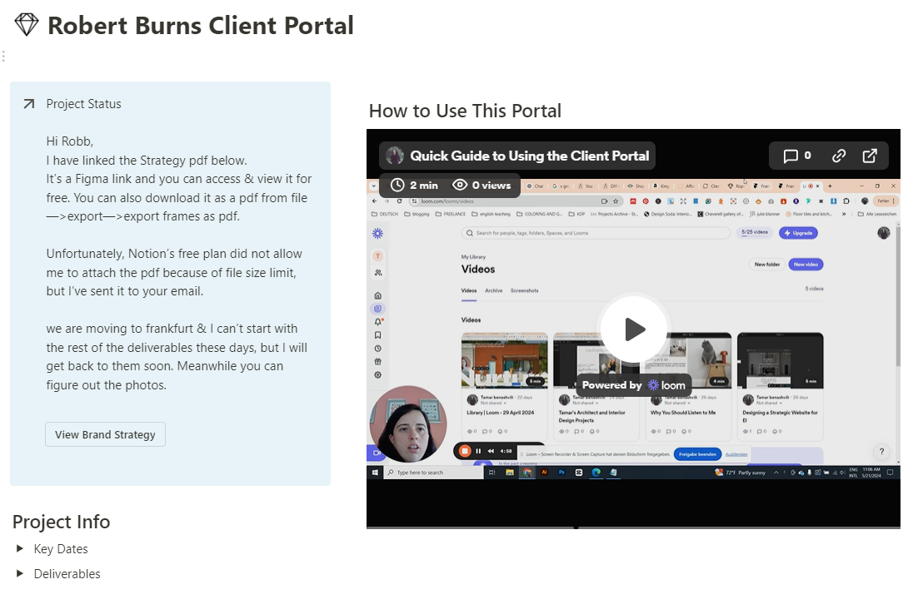Play the embedded Quick Guide video

pyautogui.click(x=633, y=329)
